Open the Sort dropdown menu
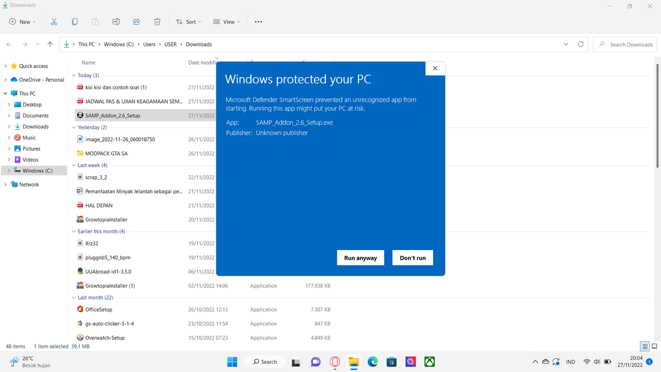The height and width of the screenshot is (372, 661). (x=188, y=22)
